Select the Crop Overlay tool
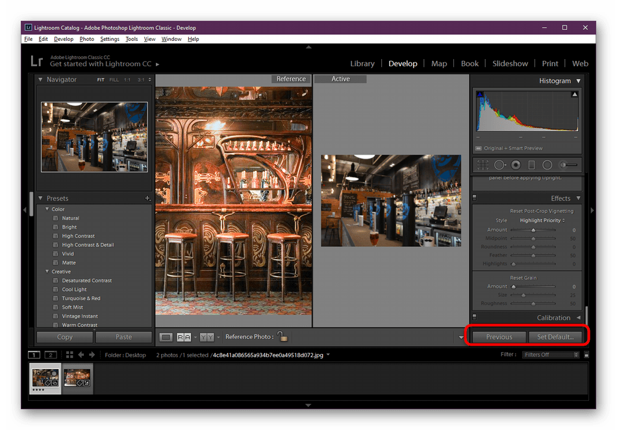617x430 pixels. 483,165
